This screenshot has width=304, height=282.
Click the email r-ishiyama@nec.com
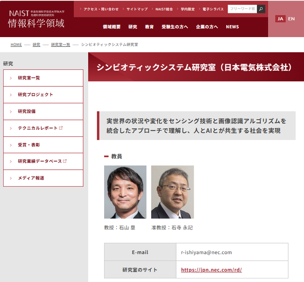pos(206,253)
